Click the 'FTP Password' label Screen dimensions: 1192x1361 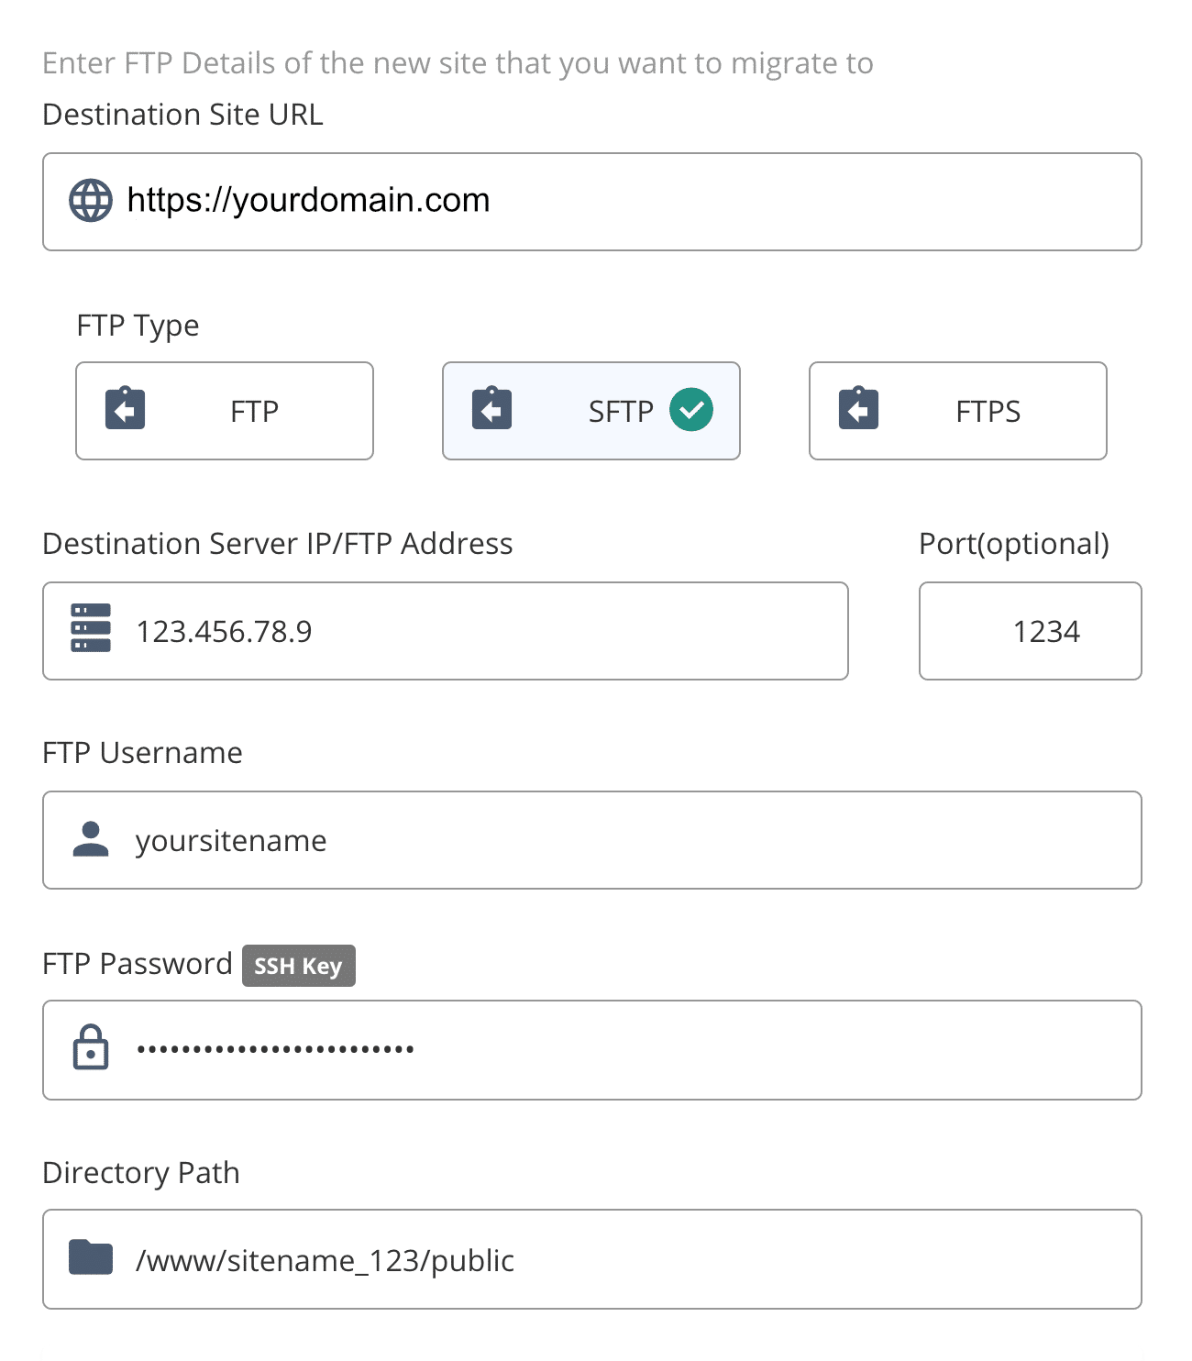138,964
